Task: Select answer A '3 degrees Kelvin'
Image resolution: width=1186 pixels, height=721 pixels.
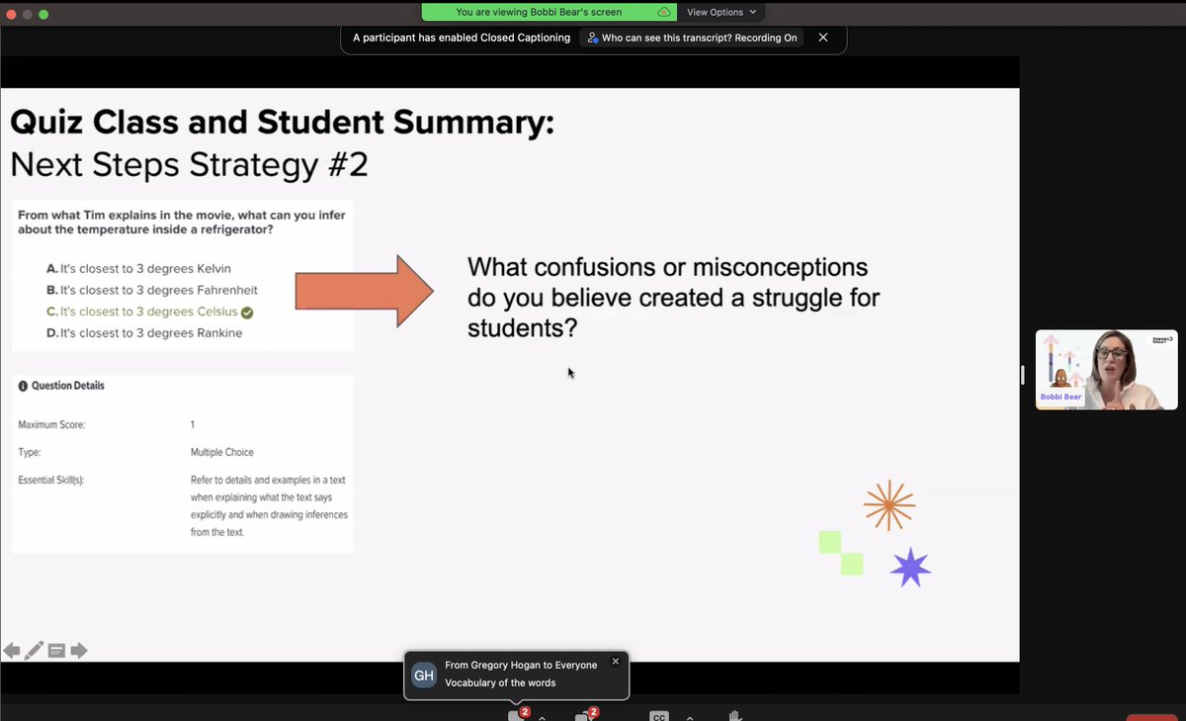Action: [138, 268]
